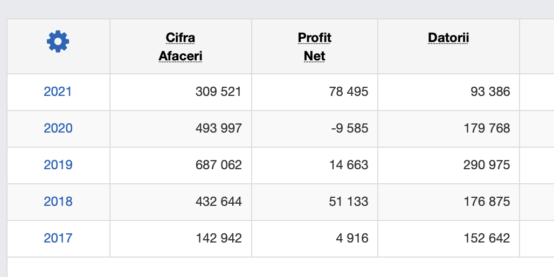Click the 290 975 debts value
The width and height of the screenshot is (554, 277).
tap(487, 165)
